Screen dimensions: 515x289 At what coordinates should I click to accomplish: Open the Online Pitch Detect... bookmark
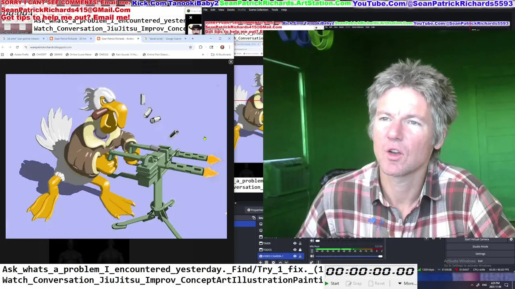click(x=156, y=55)
